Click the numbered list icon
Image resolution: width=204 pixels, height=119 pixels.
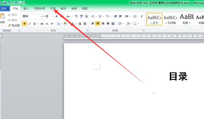100,16
